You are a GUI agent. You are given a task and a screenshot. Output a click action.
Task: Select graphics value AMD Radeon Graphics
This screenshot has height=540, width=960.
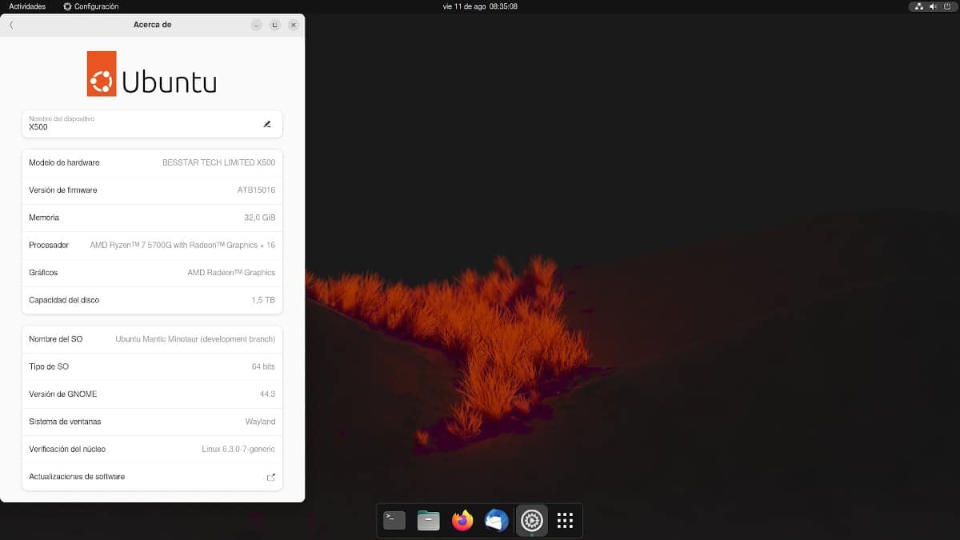tap(231, 273)
